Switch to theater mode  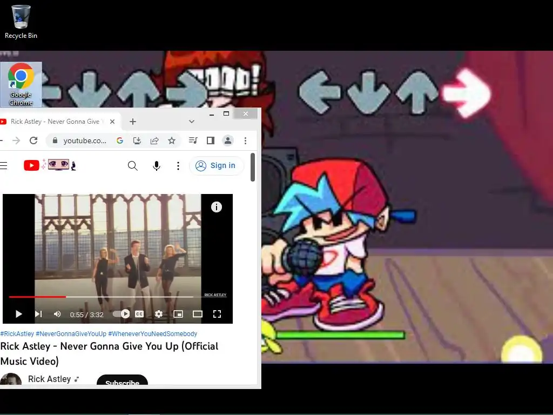tap(198, 314)
